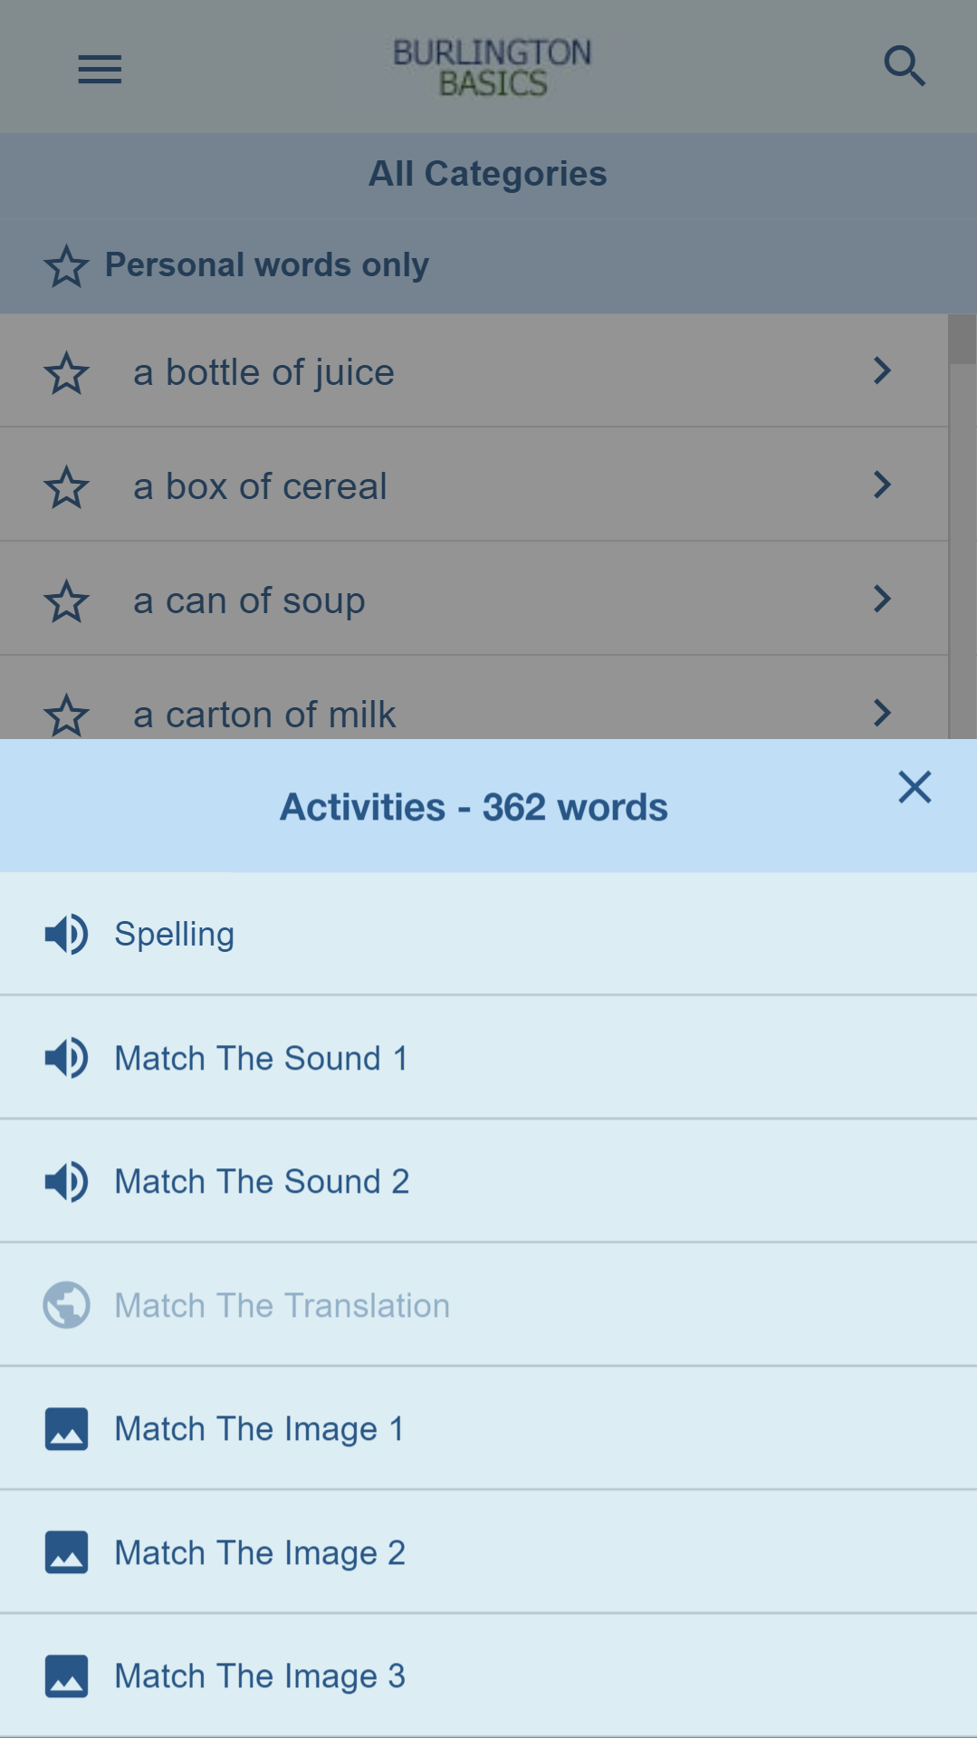Tap speaker icon for Match The Sound 1
The image size is (977, 1738).
[66, 1058]
